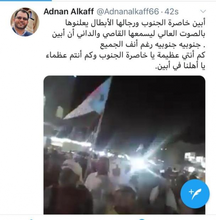
Task: Tap the crowd at the video's bottom left
Action: tap(67, 194)
